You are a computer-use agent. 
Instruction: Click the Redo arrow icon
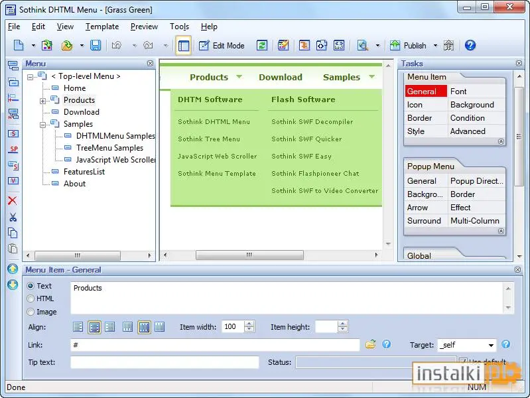click(x=148, y=45)
